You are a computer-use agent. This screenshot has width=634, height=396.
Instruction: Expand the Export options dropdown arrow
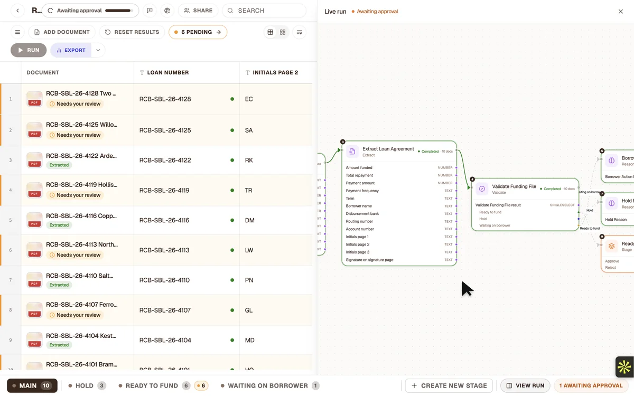pyautogui.click(x=98, y=50)
